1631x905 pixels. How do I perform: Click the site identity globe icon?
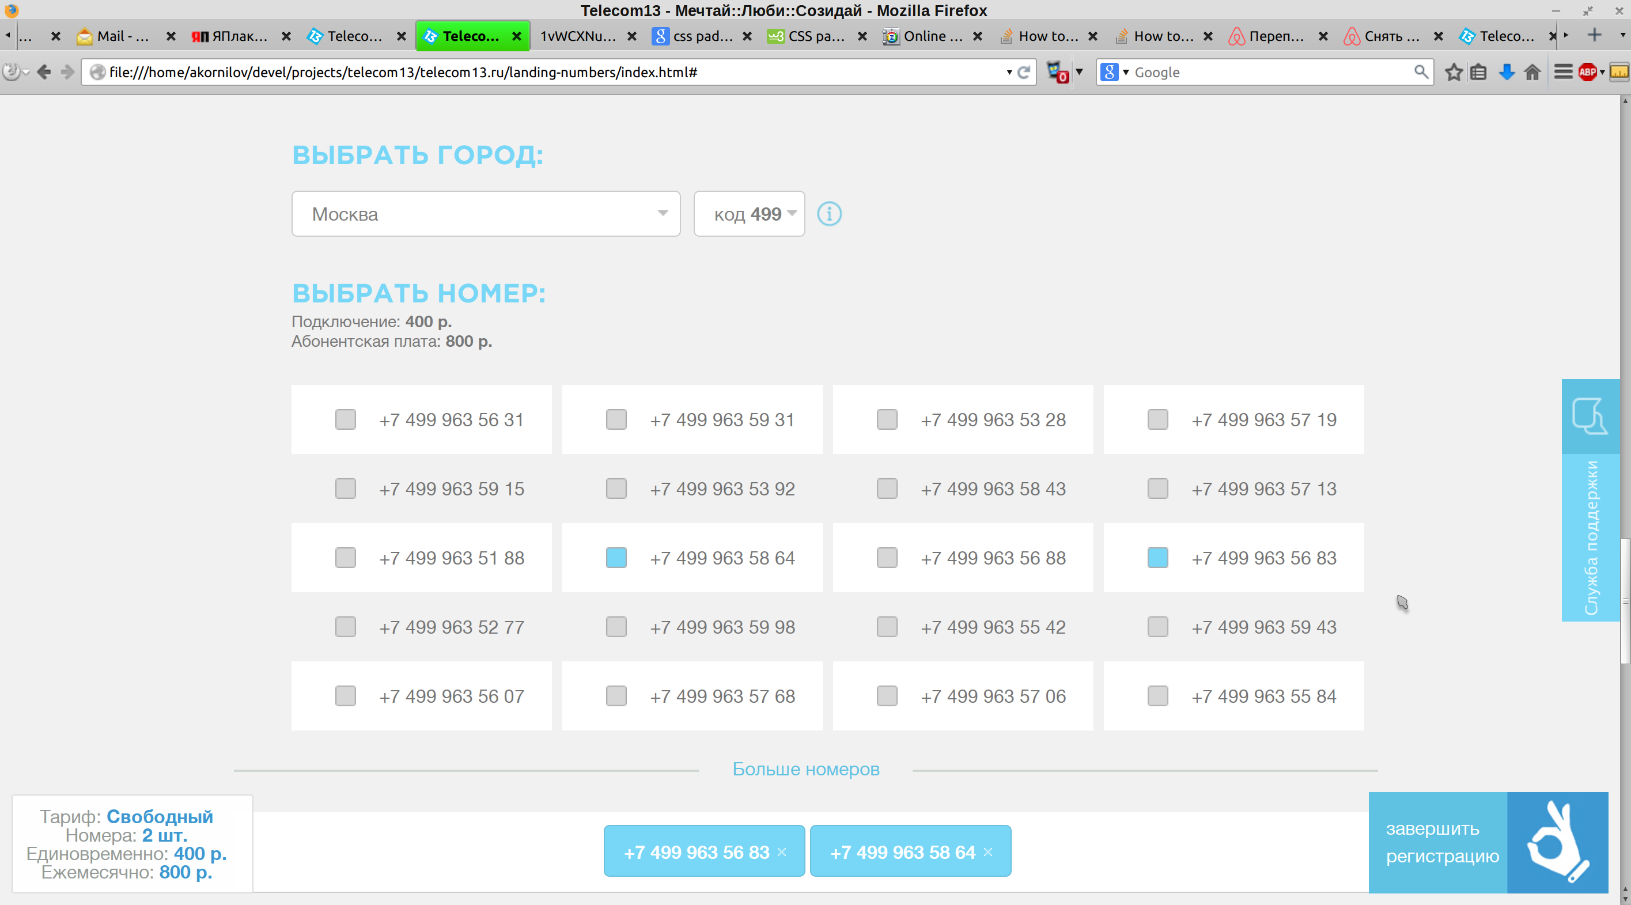pyautogui.click(x=97, y=72)
